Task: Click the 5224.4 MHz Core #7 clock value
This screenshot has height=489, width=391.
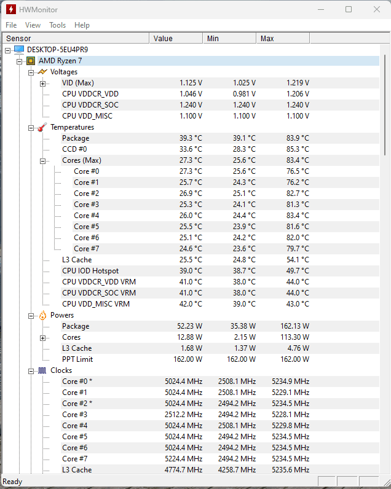Action: (183, 459)
